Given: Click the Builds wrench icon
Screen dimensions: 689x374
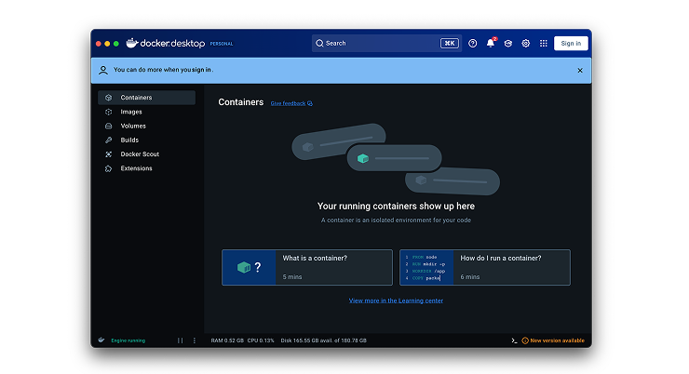Looking at the screenshot, I should click(x=109, y=140).
